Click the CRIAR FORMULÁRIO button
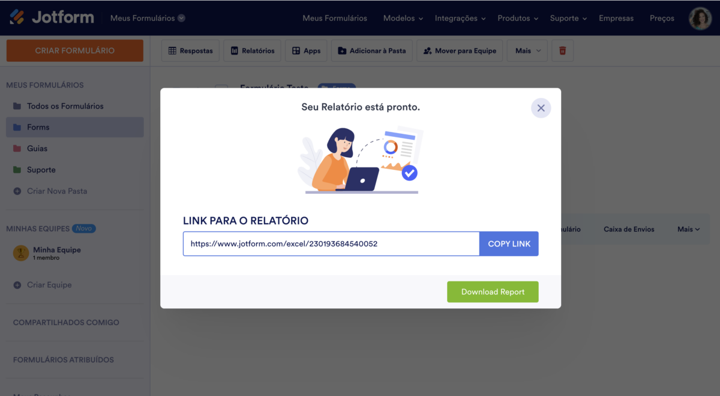The width and height of the screenshot is (720, 396). click(75, 50)
